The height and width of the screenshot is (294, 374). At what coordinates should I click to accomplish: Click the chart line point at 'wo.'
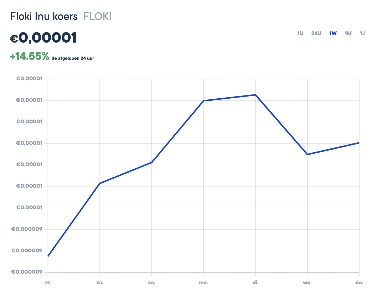[x=307, y=154]
